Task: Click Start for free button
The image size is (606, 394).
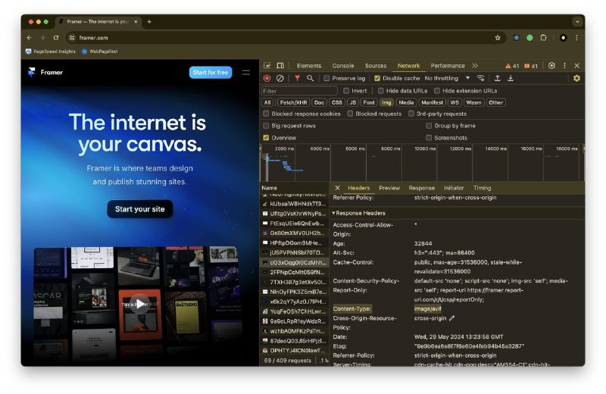Action: (x=211, y=72)
